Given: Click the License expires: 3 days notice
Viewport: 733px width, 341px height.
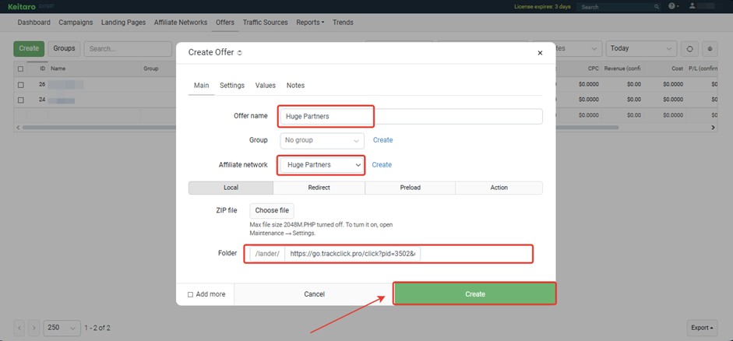Looking at the screenshot, I should (542, 7).
